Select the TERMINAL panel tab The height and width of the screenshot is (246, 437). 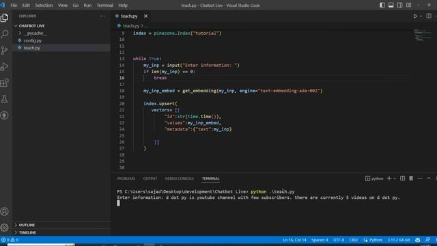[x=211, y=178]
